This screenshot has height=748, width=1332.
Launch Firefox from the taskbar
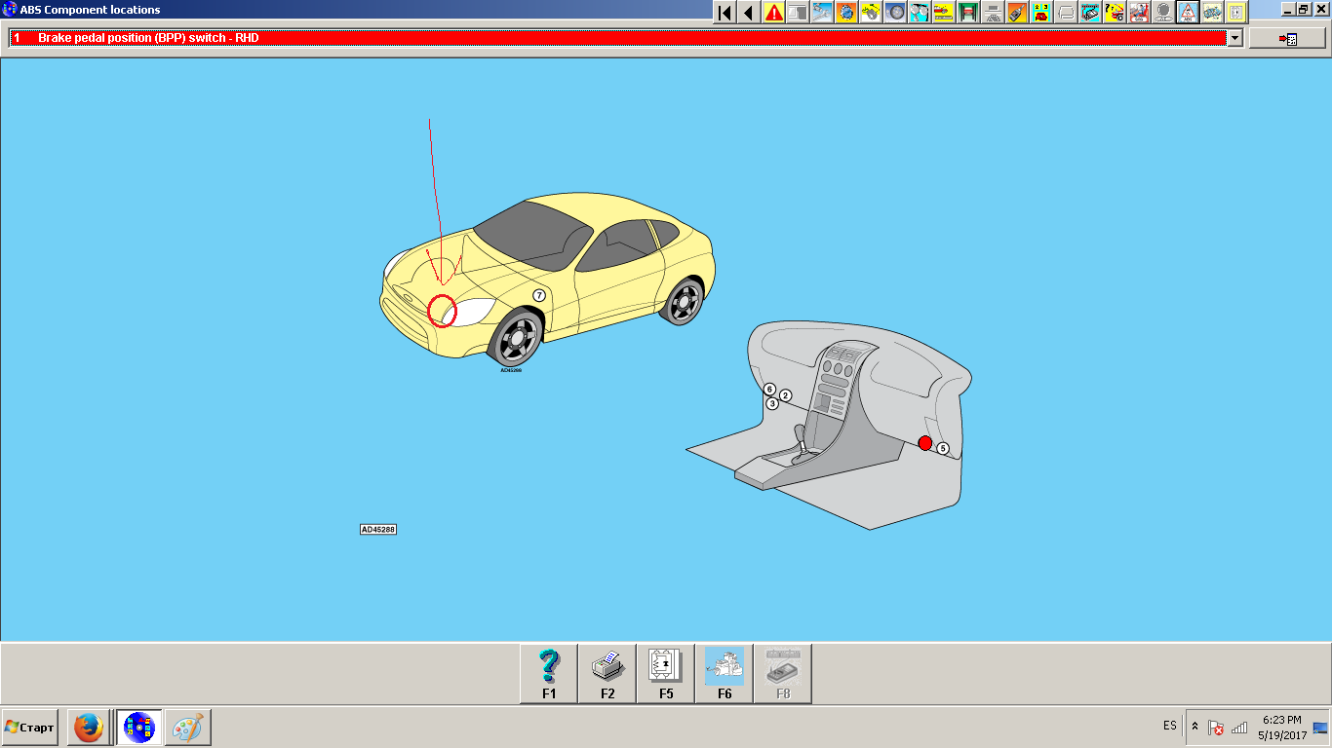pyautogui.click(x=88, y=728)
